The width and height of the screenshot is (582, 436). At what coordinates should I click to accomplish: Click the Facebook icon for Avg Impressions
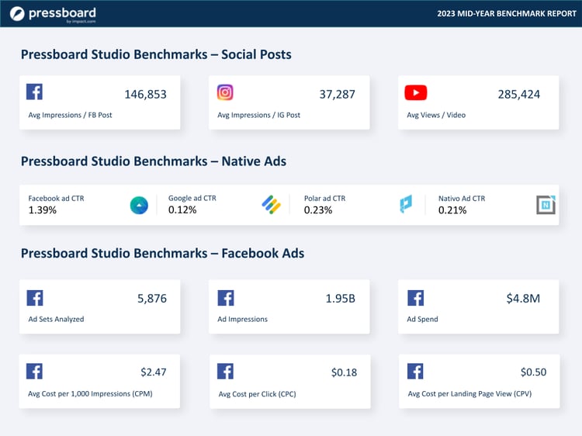[x=34, y=92]
